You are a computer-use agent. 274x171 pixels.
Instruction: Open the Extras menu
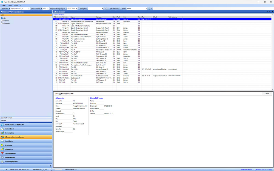click(10, 5)
